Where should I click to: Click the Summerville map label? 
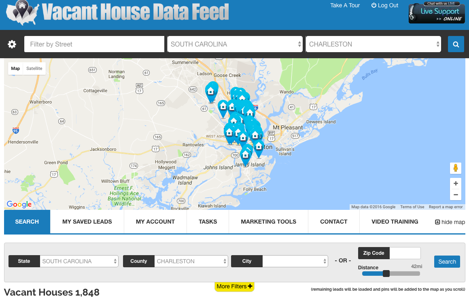pyautogui.click(x=185, y=62)
